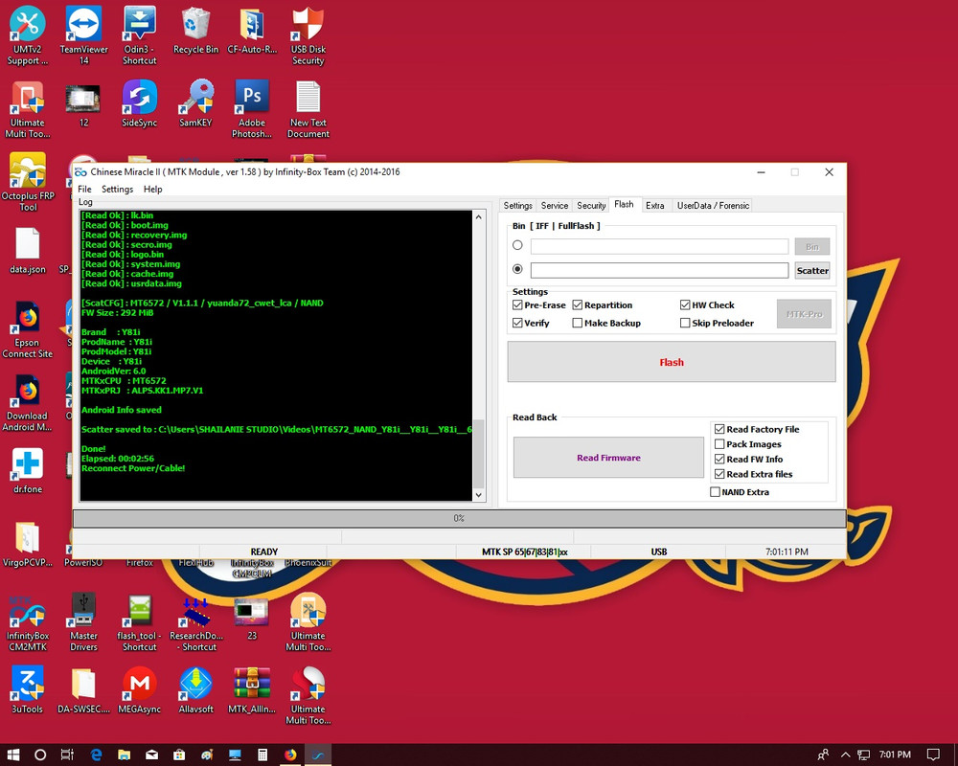Click the log scrollbar up arrow
The width and height of the screenshot is (958, 766).
479,216
